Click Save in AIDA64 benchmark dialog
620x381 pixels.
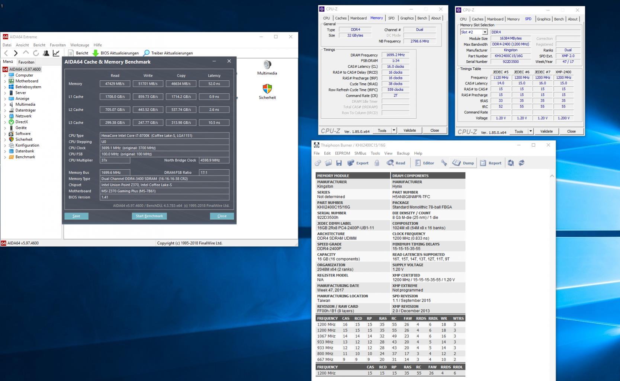[76, 216]
